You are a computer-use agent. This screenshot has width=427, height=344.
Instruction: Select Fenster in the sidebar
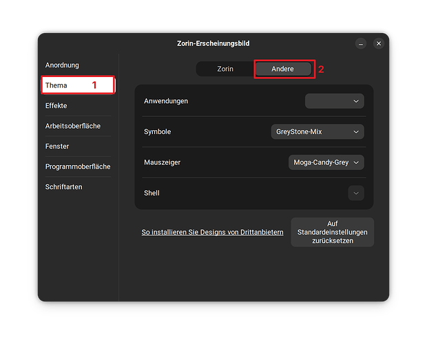(78, 147)
